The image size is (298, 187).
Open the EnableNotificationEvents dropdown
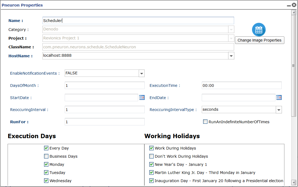(x=142, y=73)
